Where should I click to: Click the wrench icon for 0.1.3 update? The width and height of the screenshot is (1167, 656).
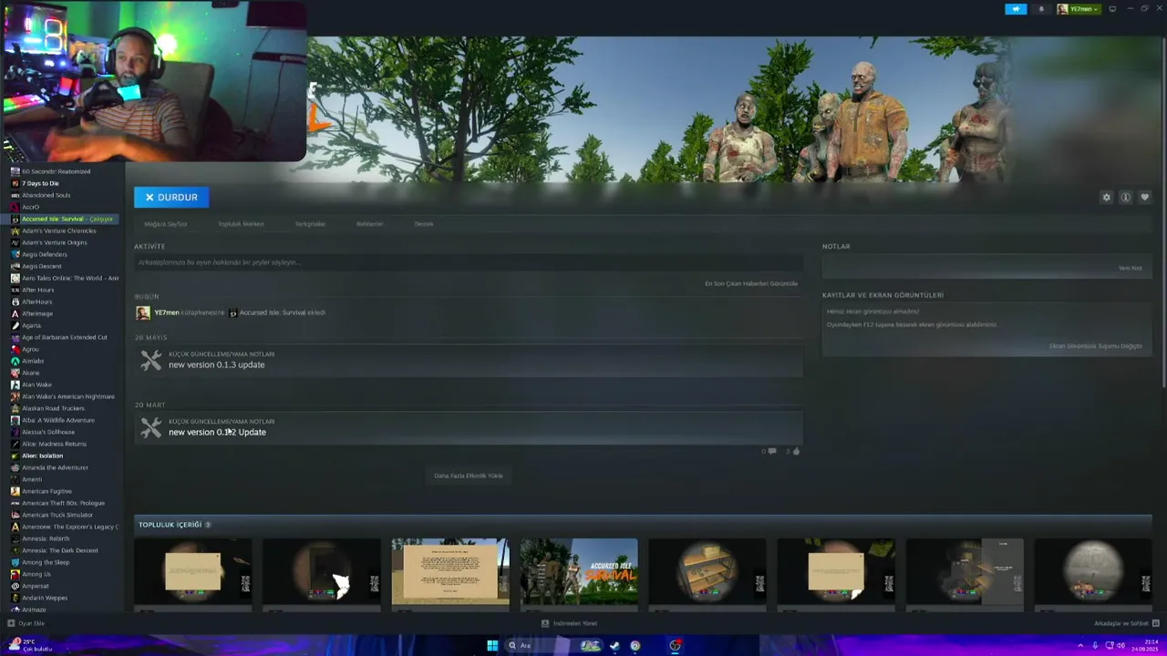tap(150, 360)
